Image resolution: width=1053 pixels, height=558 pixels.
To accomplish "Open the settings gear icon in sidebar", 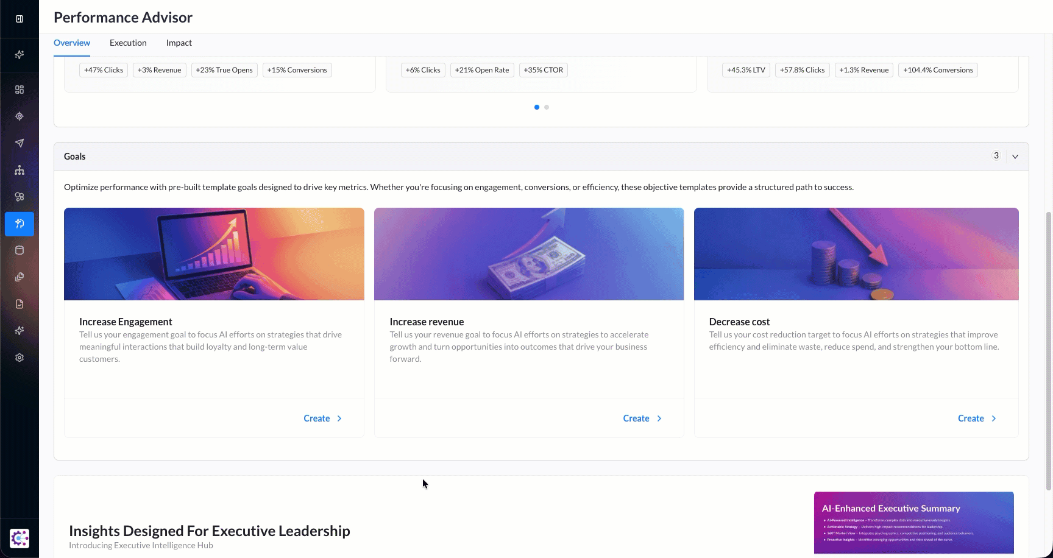I will click(19, 358).
